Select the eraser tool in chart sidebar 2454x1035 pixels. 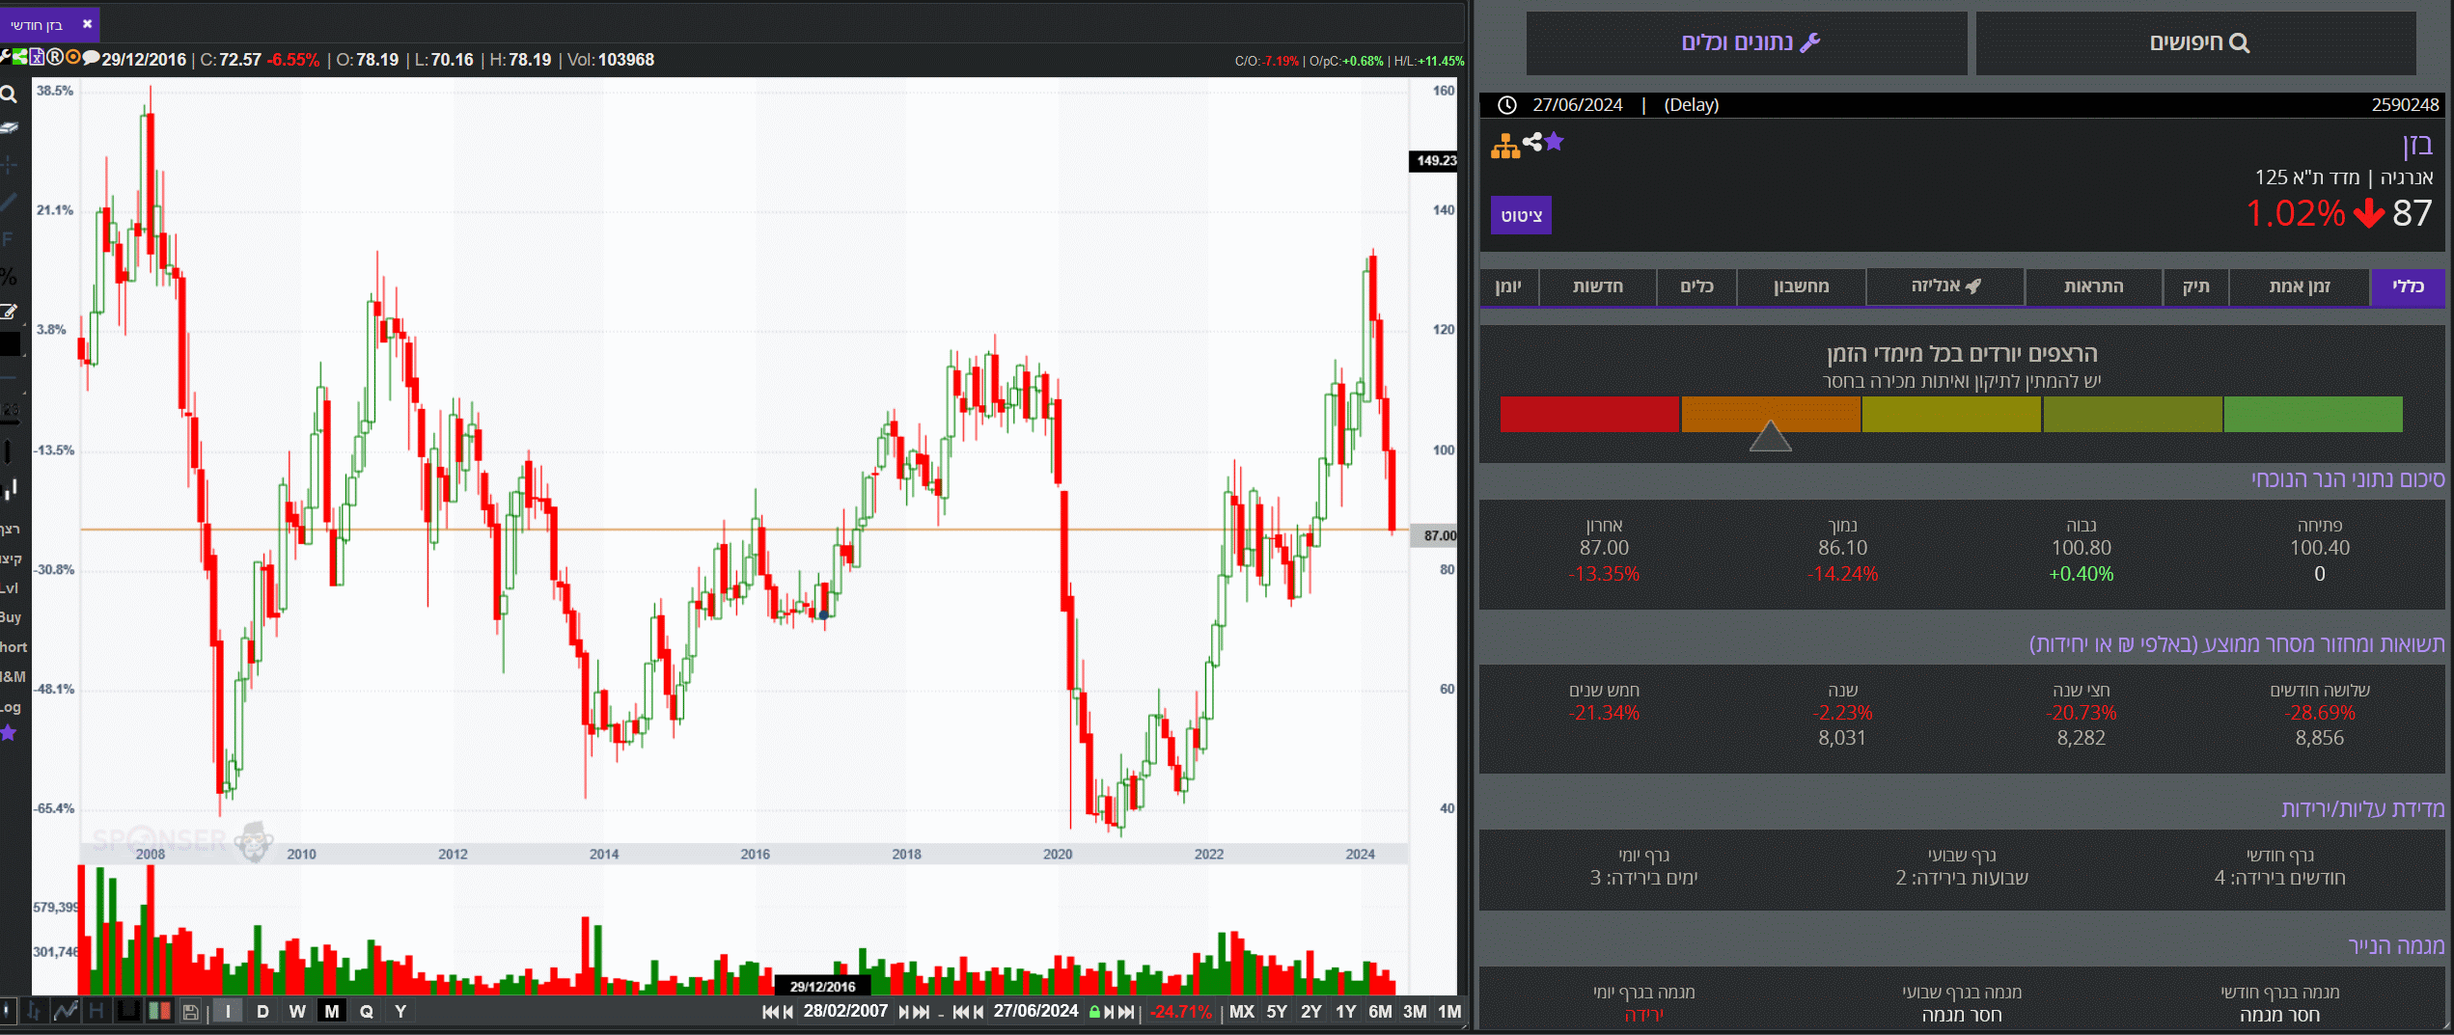pos(10,128)
